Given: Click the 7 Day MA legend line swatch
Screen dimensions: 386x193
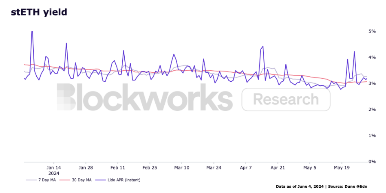Looking at the screenshot, I should [x=31, y=180].
